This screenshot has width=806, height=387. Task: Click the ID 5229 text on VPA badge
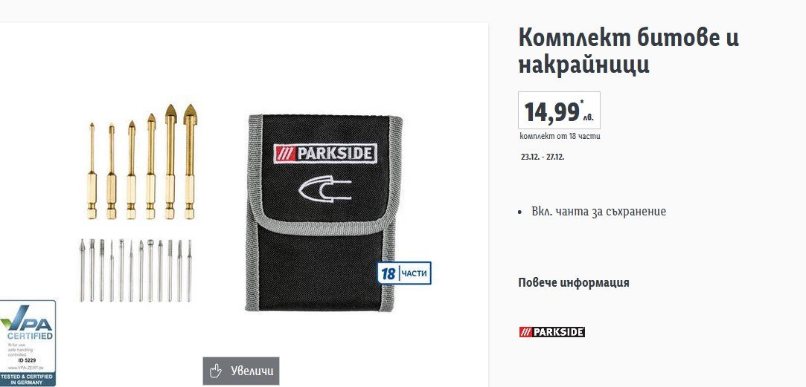click(x=31, y=360)
